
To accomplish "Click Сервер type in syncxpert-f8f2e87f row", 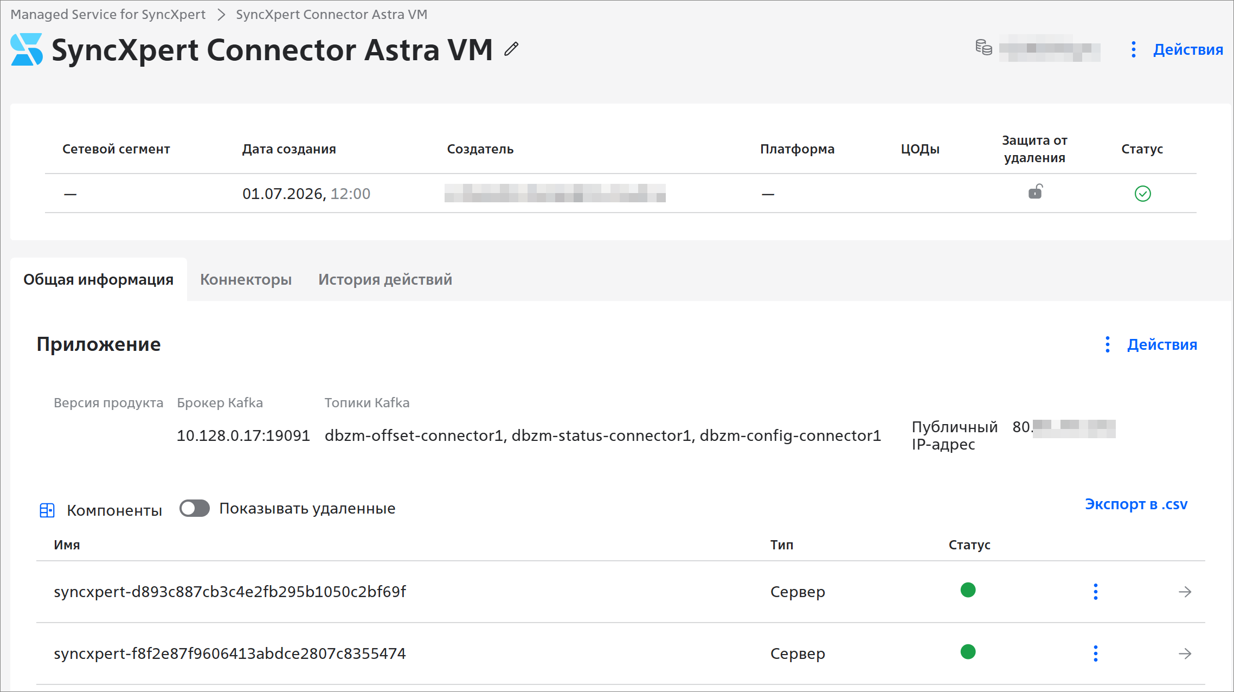I will click(x=798, y=653).
